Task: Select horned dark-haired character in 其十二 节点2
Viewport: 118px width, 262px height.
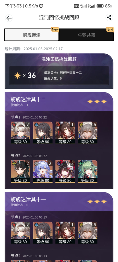Action: [x=20, y=172]
